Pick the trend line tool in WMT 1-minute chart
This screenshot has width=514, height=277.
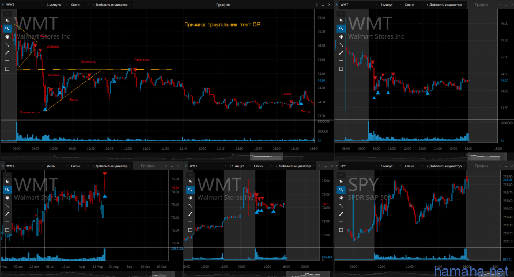pyautogui.click(x=7, y=44)
